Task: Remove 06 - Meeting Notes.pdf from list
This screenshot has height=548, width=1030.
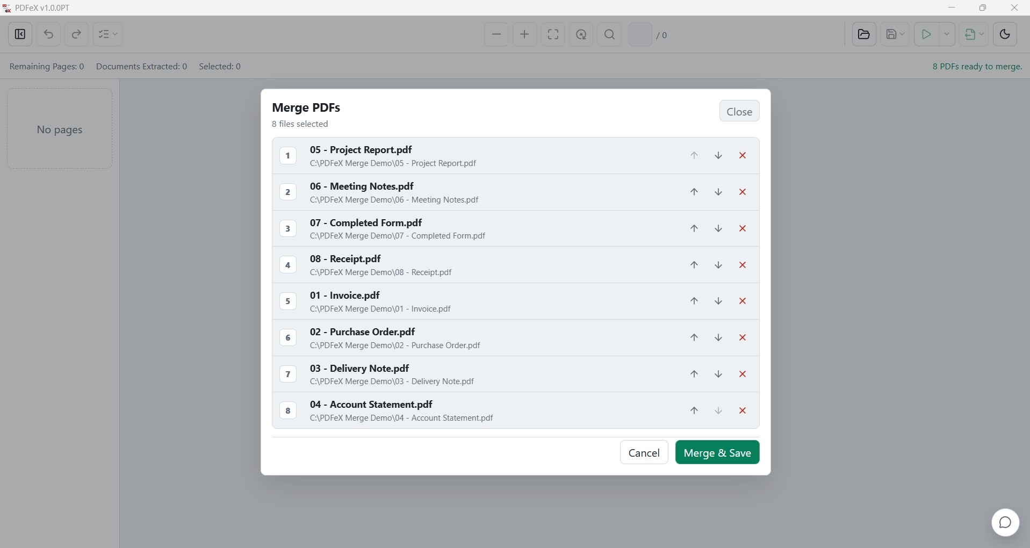Action: tap(743, 192)
